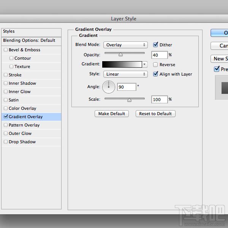The image size is (228, 228).
Task: Select the Pattern Overlay label
Action: tap(24, 125)
